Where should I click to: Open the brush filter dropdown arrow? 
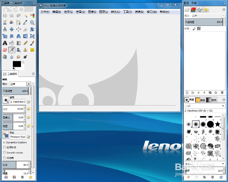(x=223, y=106)
